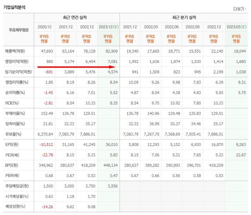The width and height of the screenshot is (251, 215).
Task: Click the quarterly net income 2,199
Action: 218,72
